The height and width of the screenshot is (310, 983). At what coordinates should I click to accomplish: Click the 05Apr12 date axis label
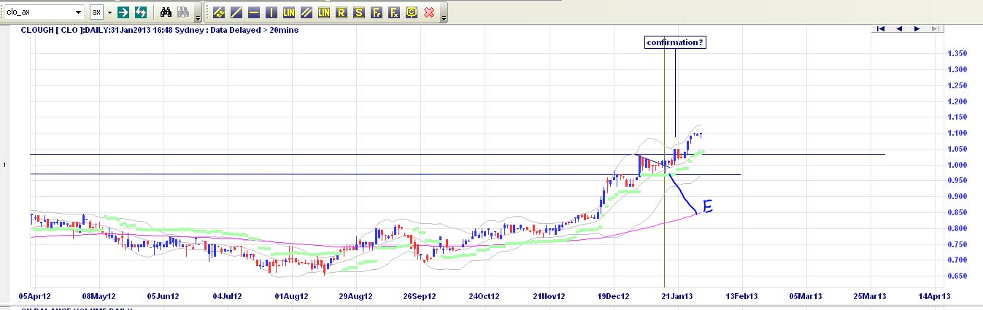point(34,296)
